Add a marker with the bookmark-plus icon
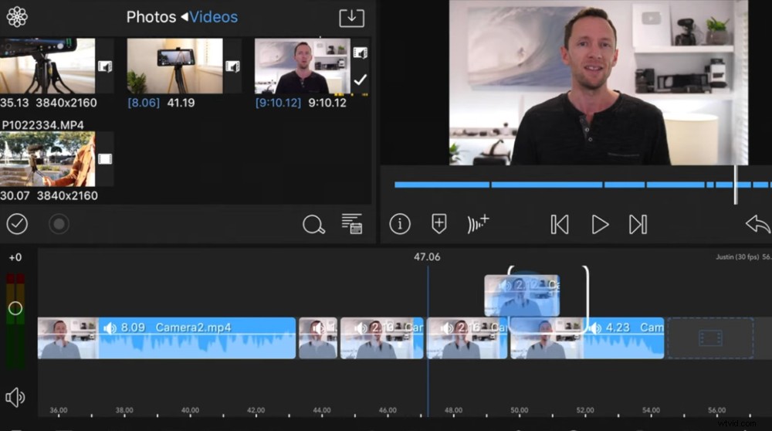Screen dimensions: 772x431 (x=439, y=224)
